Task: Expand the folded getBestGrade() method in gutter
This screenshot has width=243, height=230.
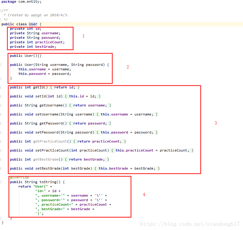Action: [x=1, y=160]
